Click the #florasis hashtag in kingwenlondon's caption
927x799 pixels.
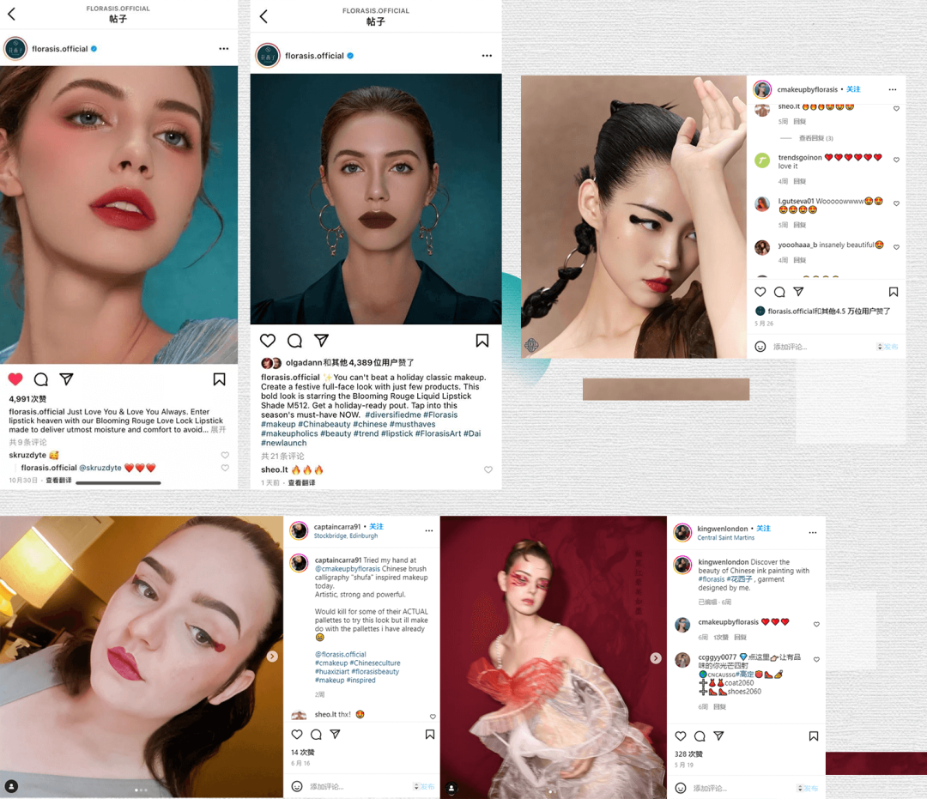[x=712, y=579]
